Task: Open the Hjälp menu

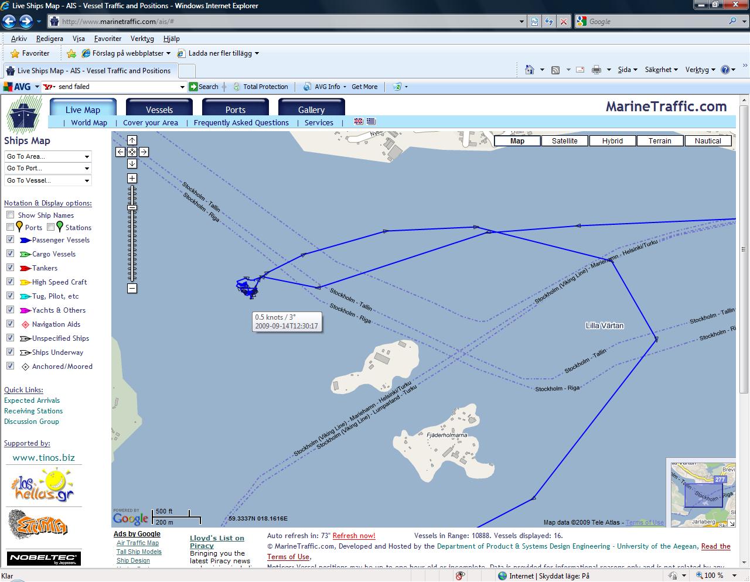Action: tap(172, 39)
